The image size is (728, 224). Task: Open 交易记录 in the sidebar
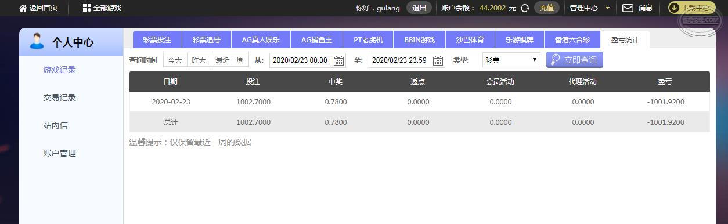tap(59, 97)
